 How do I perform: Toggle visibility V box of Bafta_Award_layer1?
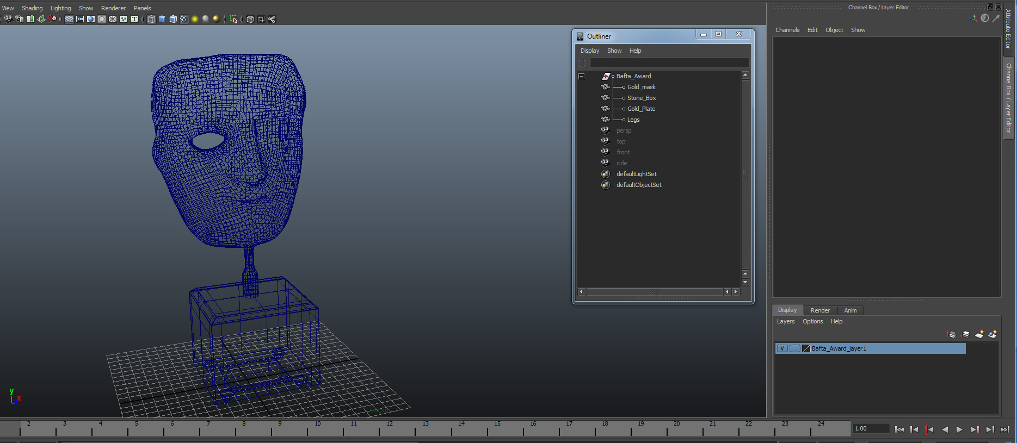point(782,348)
